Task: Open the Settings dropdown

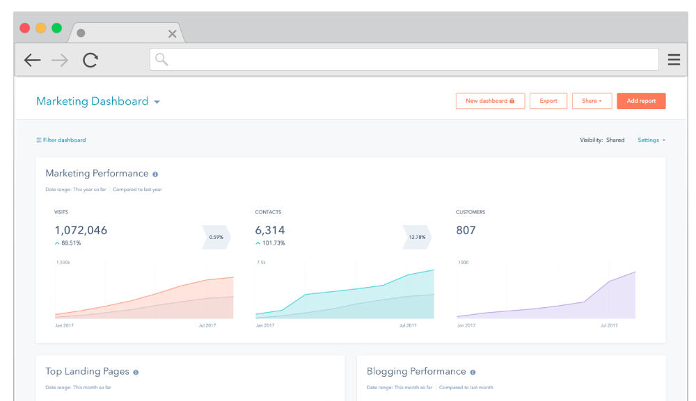Action: [651, 140]
